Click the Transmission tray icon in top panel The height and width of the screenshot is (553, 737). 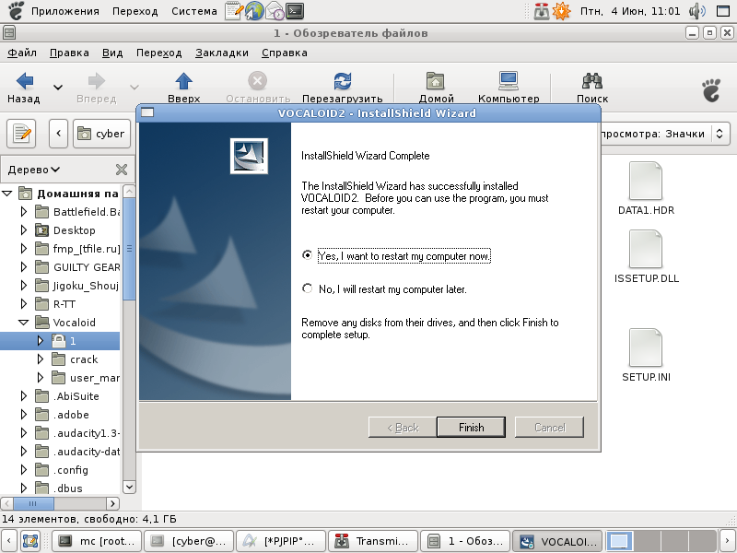542,11
